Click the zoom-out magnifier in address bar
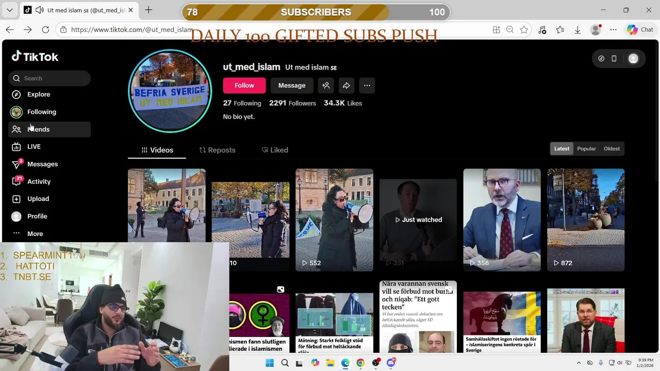660x371 pixels. [510, 30]
